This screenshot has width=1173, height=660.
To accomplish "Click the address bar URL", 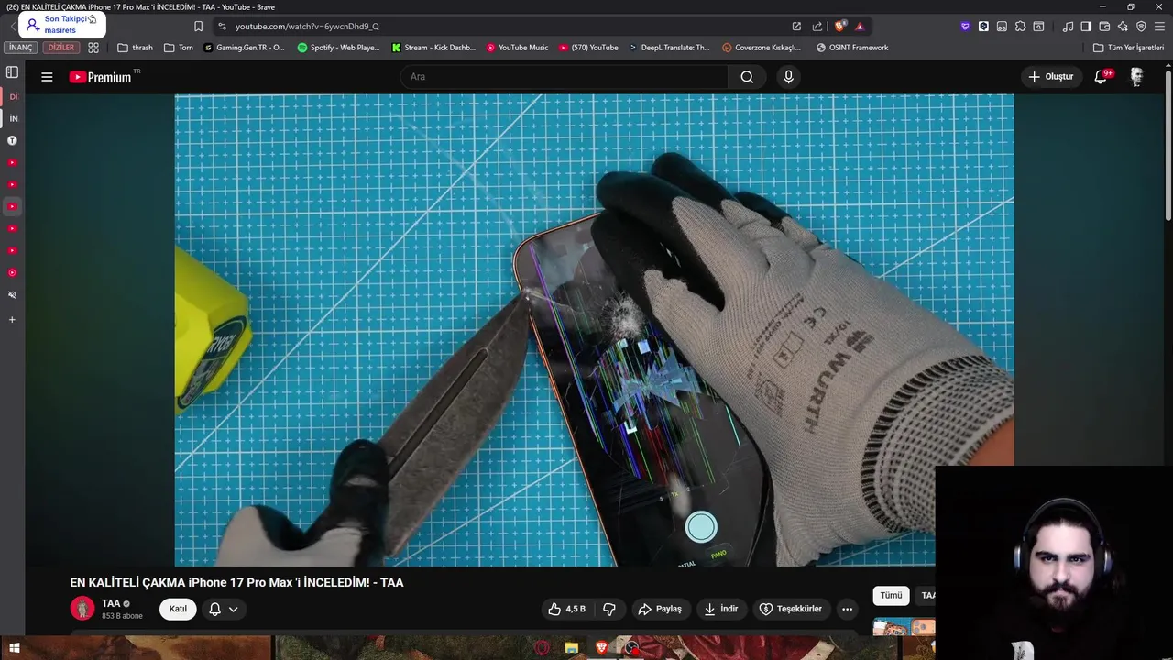I will click(307, 27).
